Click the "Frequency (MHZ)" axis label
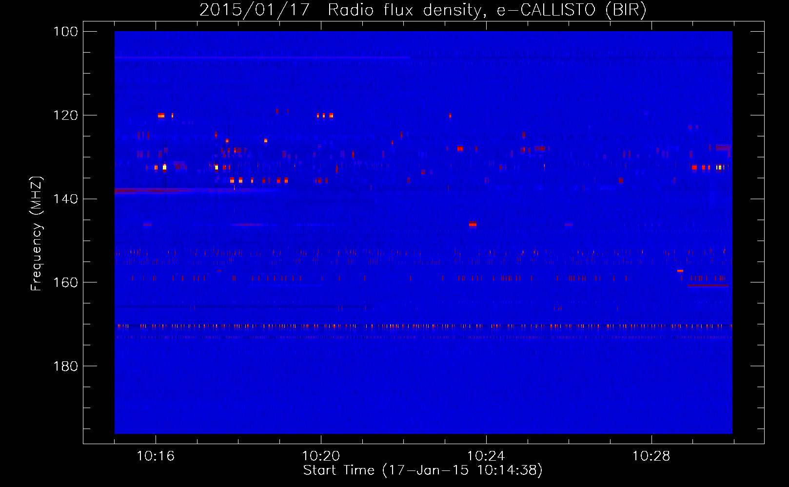 (37, 233)
